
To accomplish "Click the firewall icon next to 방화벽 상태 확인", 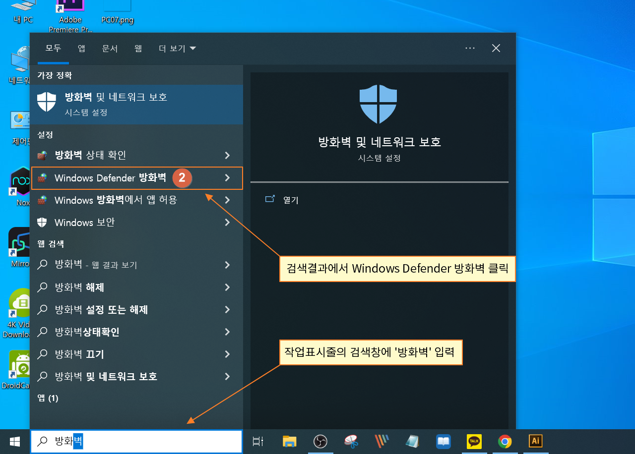I will tap(42, 156).
